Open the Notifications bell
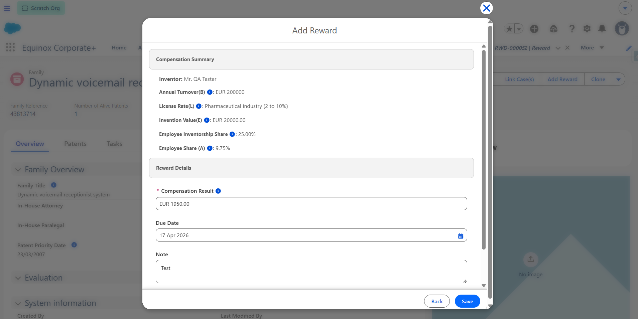 (602, 29)
